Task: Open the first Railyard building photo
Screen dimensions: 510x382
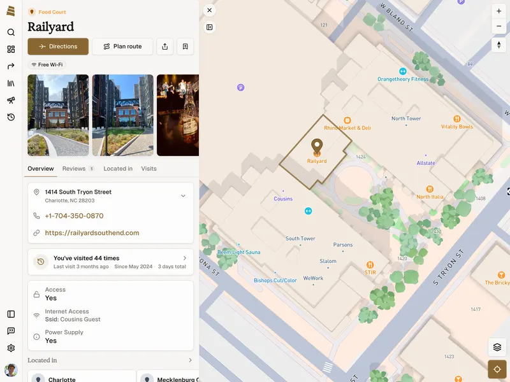Action: (58, 115)
